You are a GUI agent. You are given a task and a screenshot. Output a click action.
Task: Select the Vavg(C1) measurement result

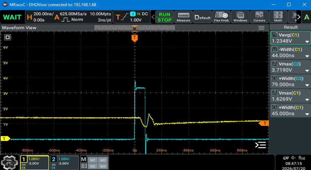point(290,38)
